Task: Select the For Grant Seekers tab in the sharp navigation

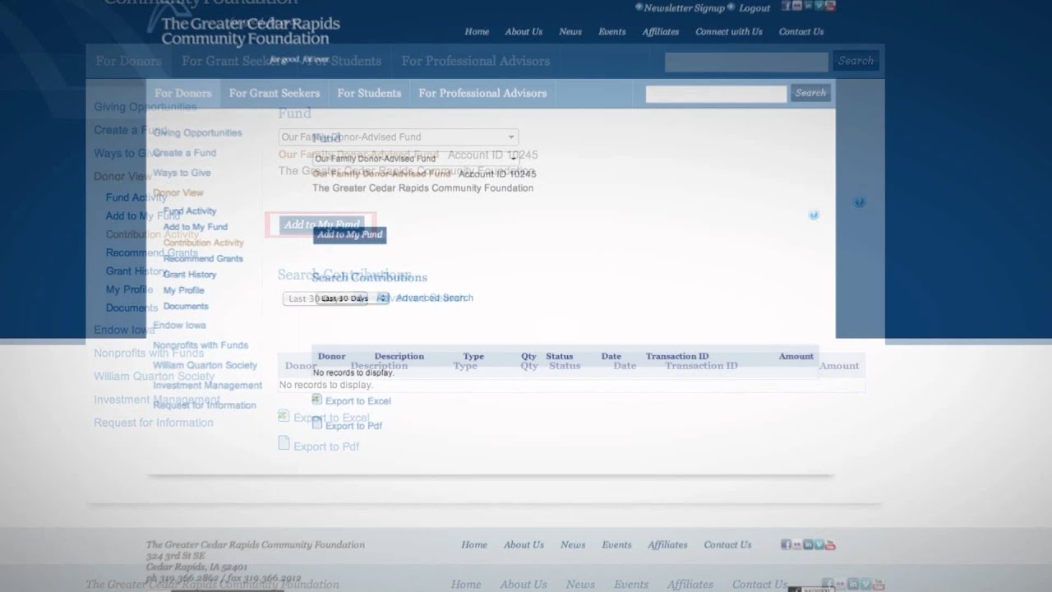Action: tap(275, 93)
